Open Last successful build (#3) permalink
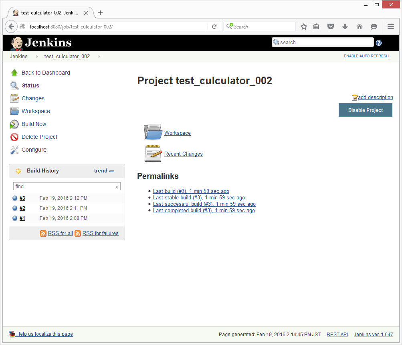 204,204
